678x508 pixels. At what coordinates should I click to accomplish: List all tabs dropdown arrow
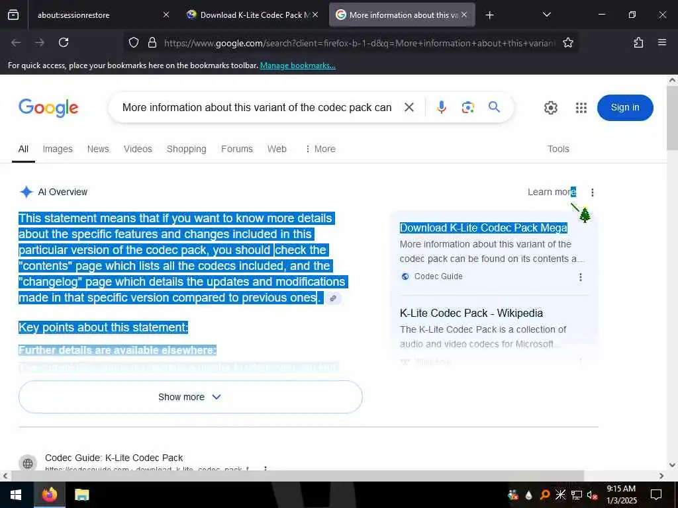(x=546, y=15)
